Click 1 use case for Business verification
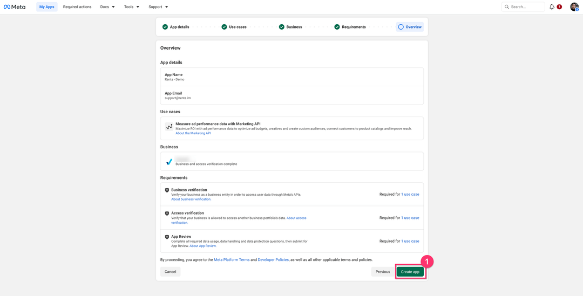Viewport: 583px width, 296px height. pos(410,194)
